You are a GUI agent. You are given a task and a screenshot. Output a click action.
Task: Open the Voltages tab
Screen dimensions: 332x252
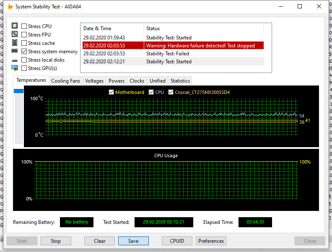point(94,81)
